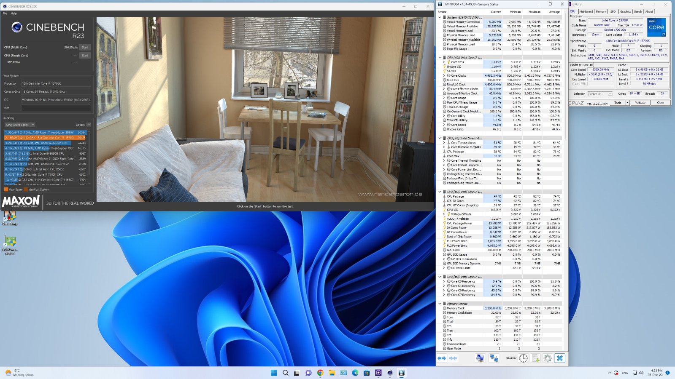
Task: Click volume speaker icon in system tray
Action: 641,373
